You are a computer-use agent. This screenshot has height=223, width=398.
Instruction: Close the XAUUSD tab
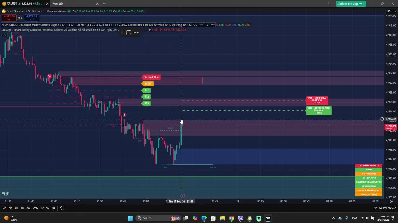pos(47,4)
